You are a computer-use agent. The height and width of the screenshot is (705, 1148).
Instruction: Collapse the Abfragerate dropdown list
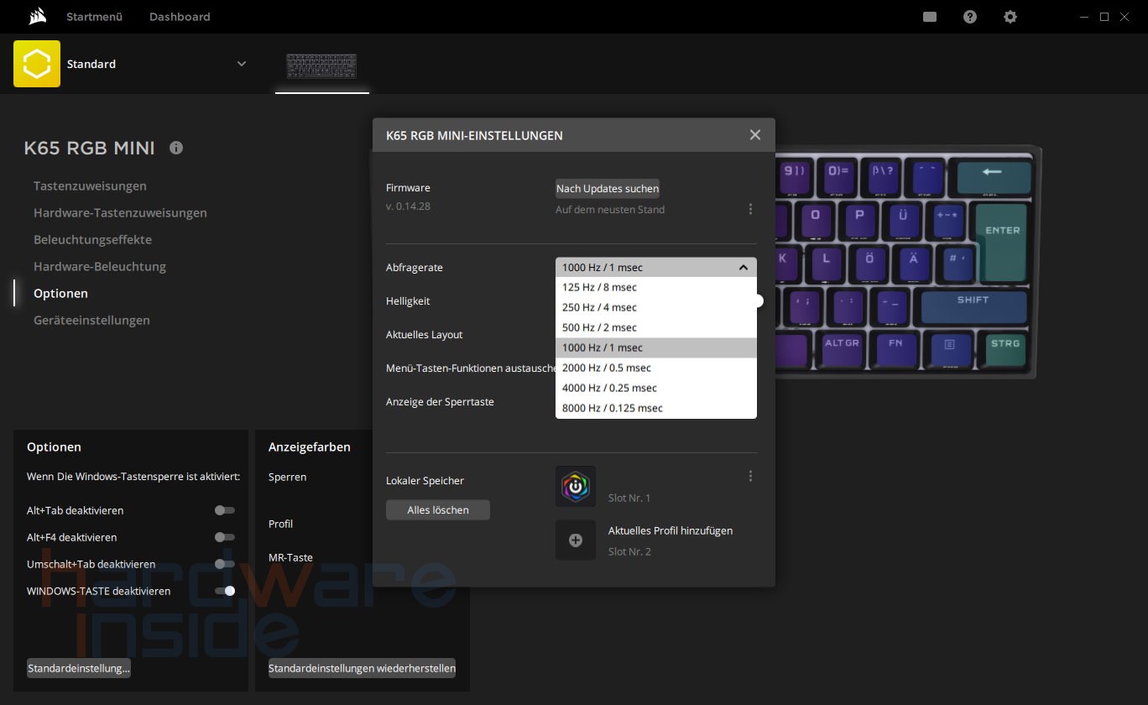744,267
